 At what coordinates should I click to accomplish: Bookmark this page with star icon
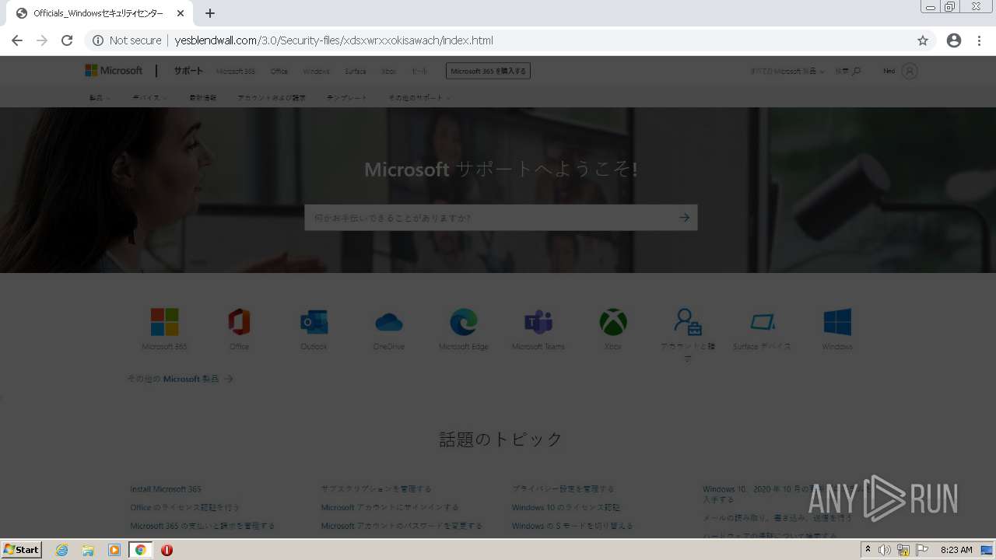923,40
